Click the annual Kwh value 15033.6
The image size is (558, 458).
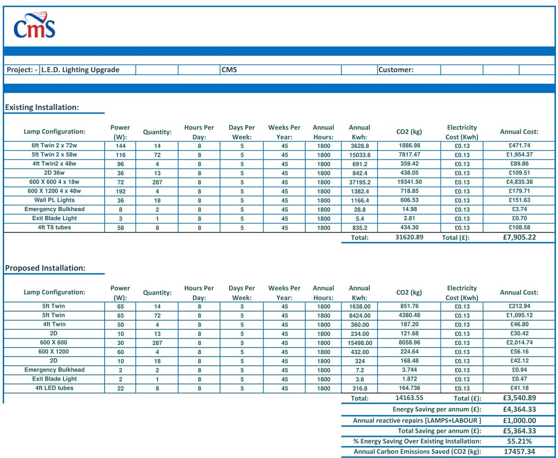pyautogui.click(x=360, y=155)
